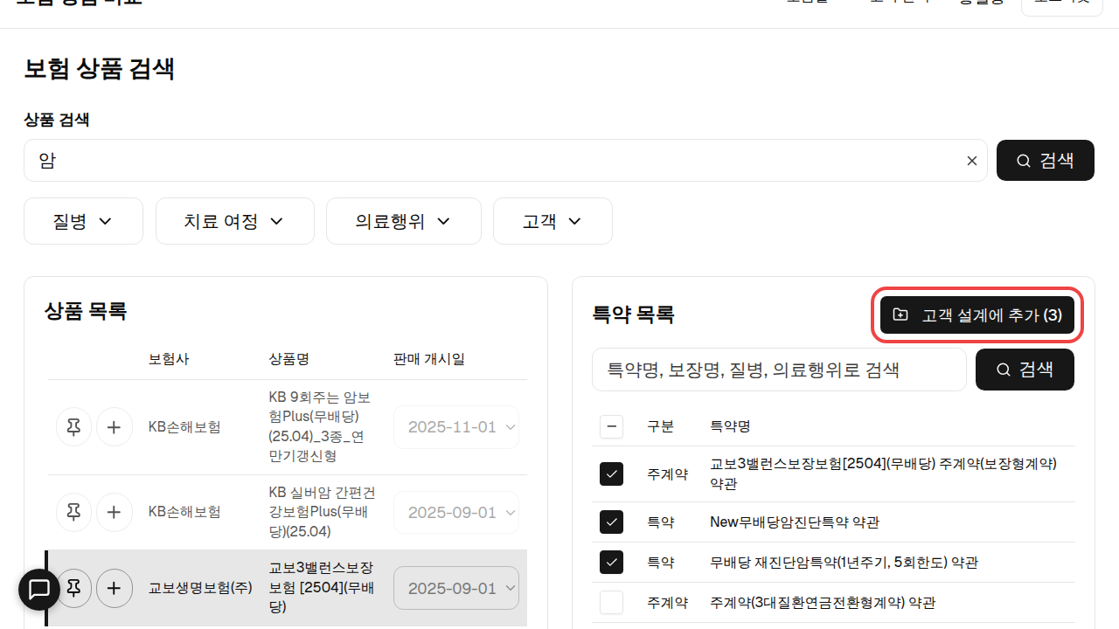Pin the KB 9회주는 암보험Plus product

coord(74,427)
